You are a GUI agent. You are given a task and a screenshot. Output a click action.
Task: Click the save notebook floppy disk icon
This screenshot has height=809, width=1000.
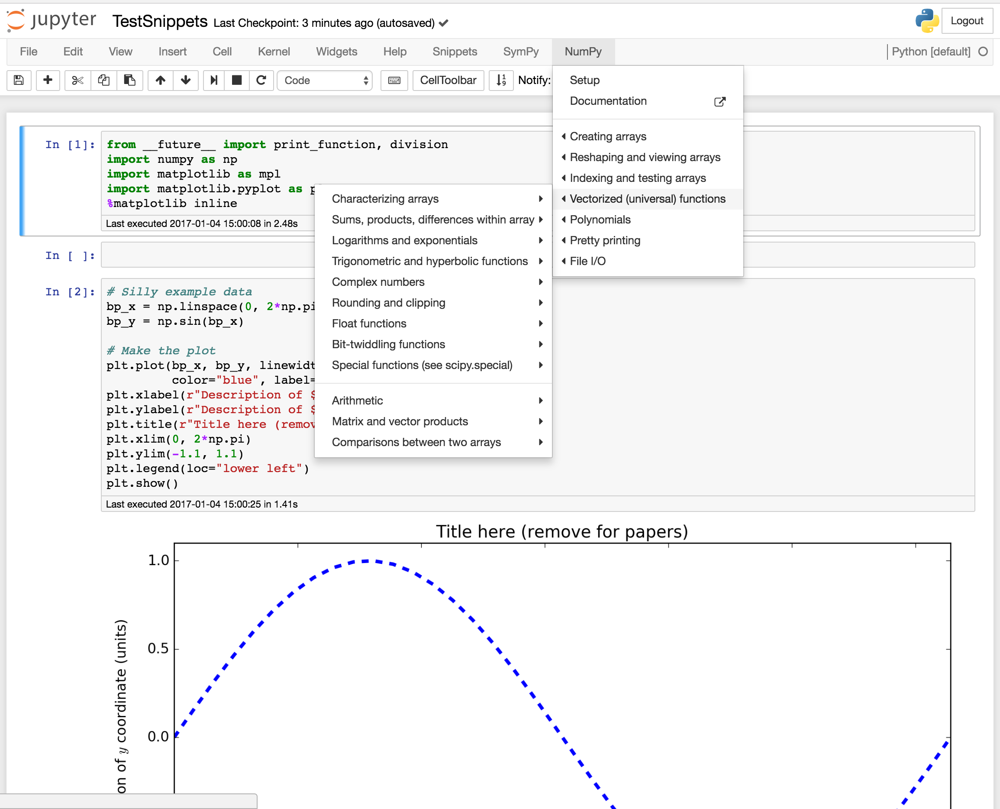[19, 80]
